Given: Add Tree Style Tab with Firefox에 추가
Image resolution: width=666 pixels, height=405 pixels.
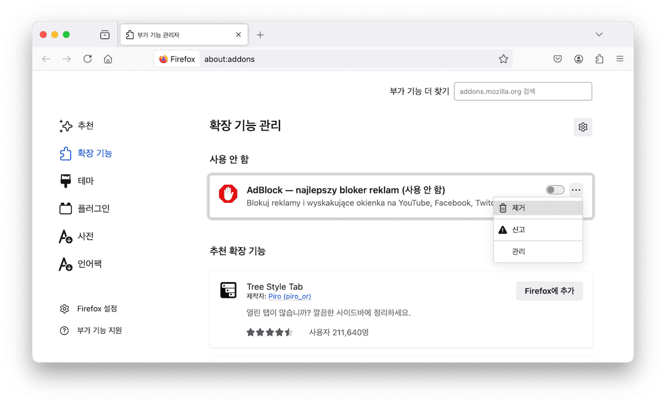Looking at the screenshot, I should (x=549, y=291).
